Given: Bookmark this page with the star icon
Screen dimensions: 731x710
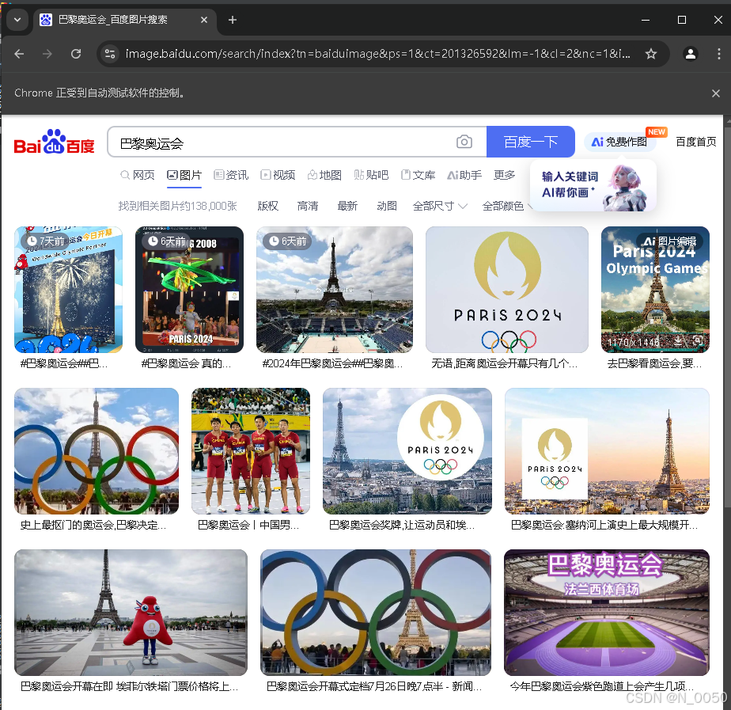Looking at the screenshot, I should 651,54.
